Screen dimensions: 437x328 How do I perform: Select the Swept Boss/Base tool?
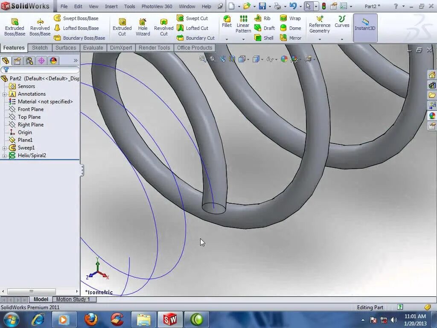coord(79,18)
